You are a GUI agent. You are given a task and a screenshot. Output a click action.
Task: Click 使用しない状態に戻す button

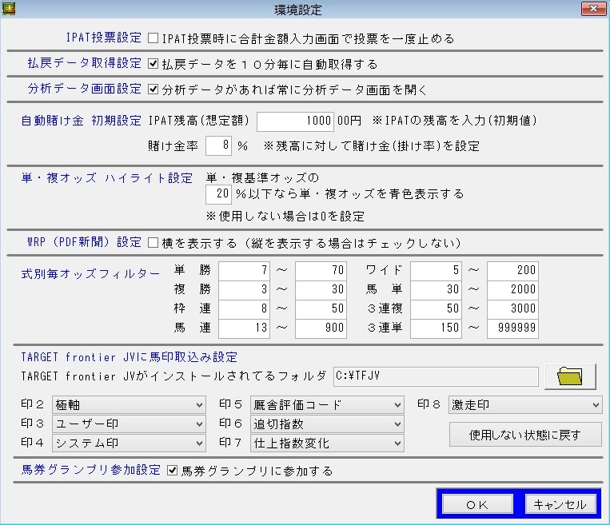point(525,435)
